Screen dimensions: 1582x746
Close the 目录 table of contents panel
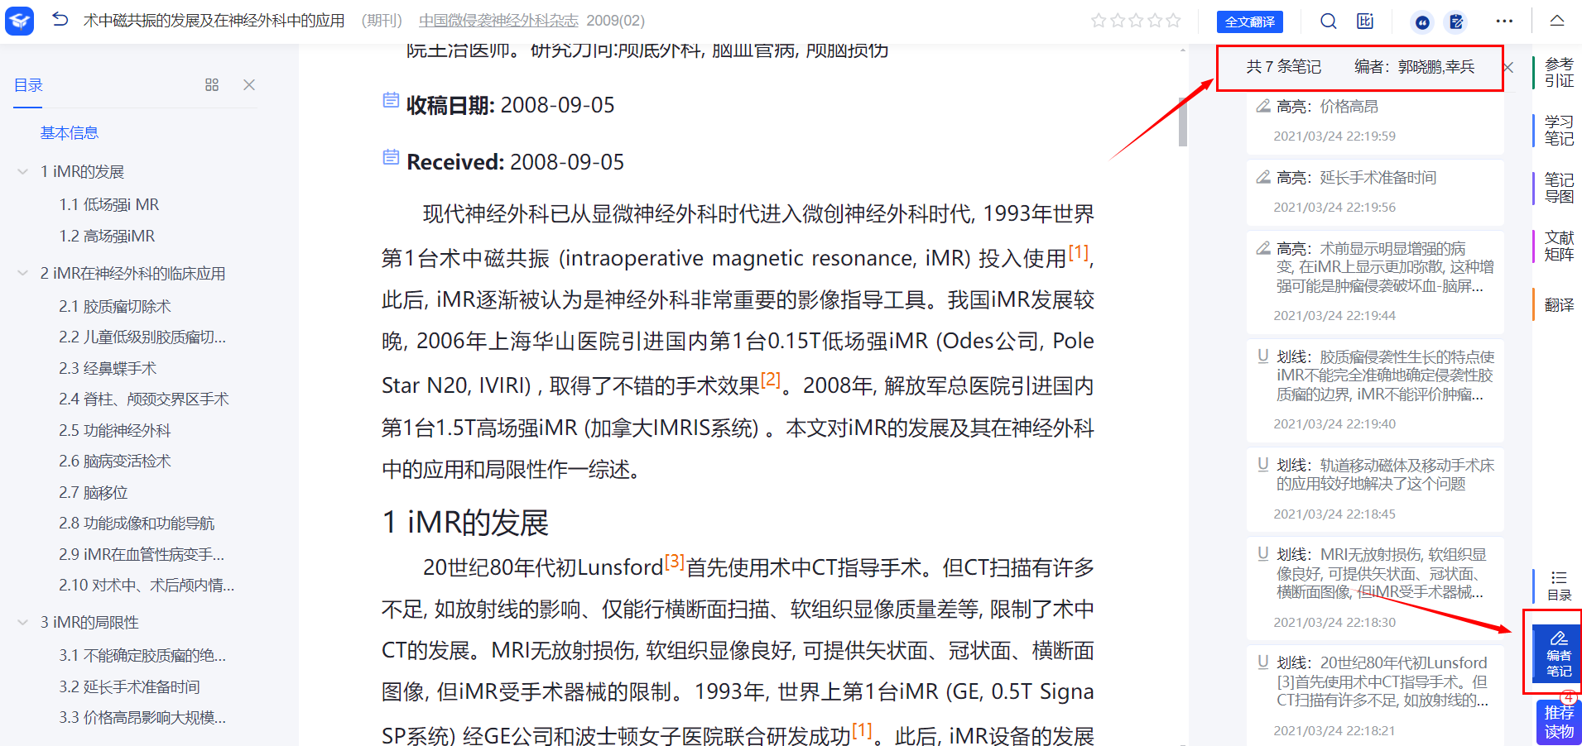point(249,85)
